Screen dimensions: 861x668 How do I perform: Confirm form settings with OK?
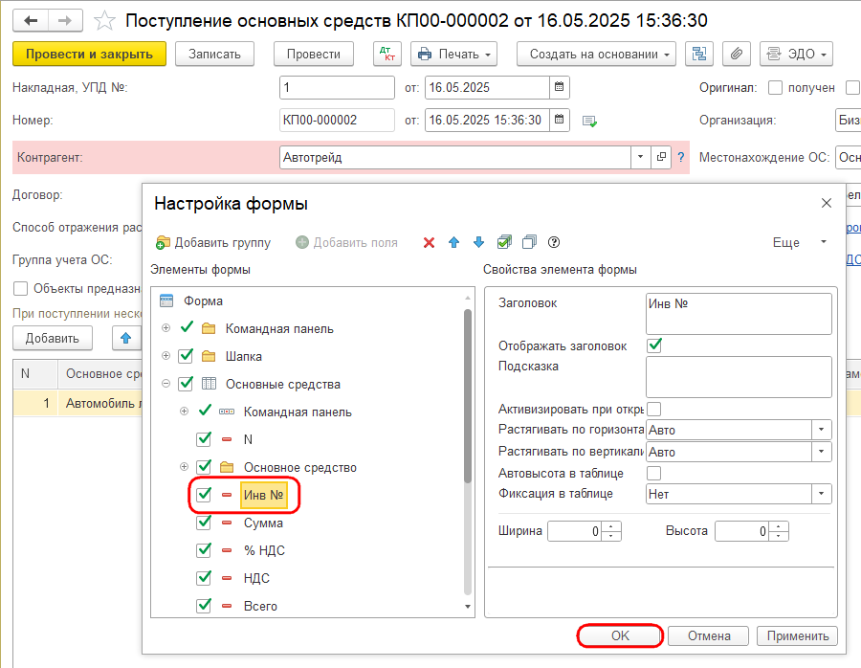coord(620,635)
